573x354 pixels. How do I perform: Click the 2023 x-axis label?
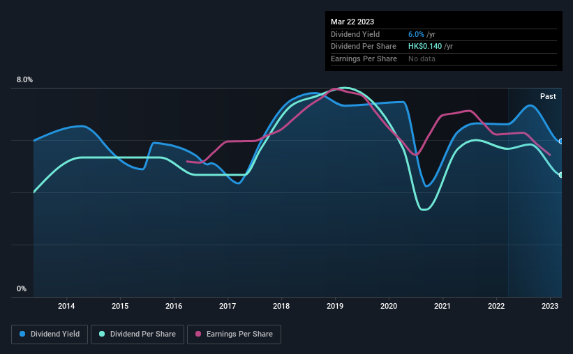coord(549,306)
